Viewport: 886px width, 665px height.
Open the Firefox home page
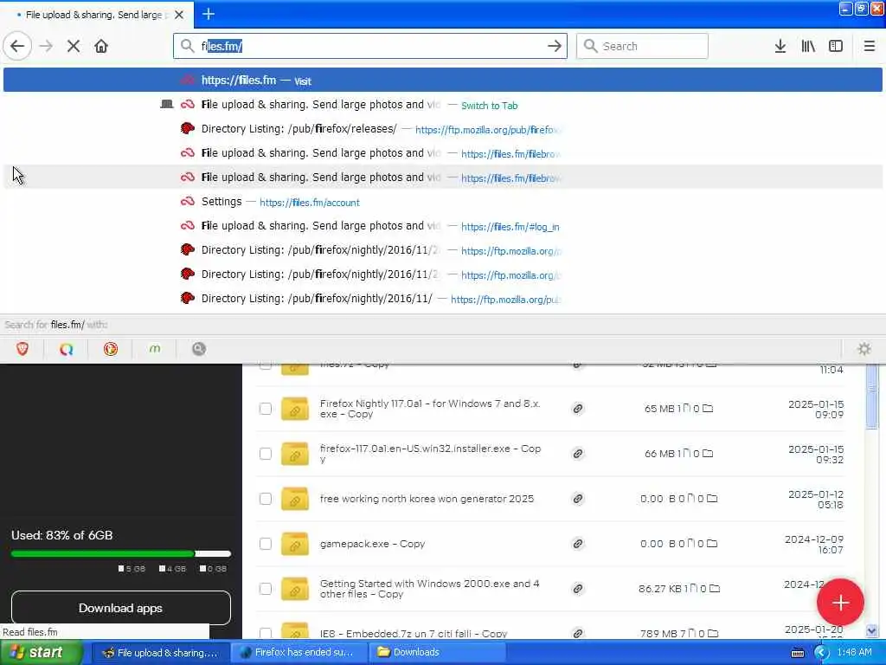click(101, 46)
